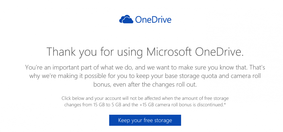Select the word Microsoft in the heading

click(x=169, y=51)
